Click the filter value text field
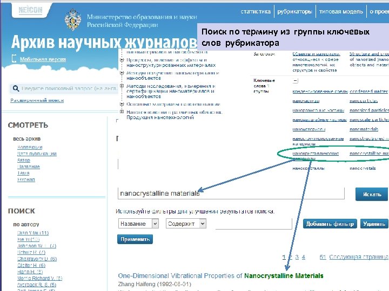 (253, 224)
